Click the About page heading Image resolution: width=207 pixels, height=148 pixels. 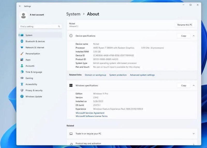point(93,14)
